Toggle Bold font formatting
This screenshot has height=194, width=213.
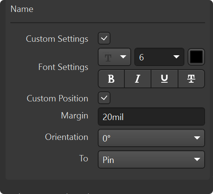click(x=111, y=79)
